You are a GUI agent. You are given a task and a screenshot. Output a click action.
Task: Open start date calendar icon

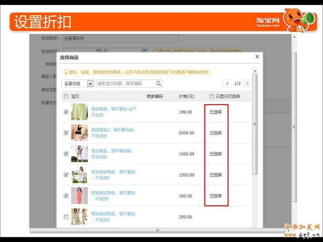[99, 51]
